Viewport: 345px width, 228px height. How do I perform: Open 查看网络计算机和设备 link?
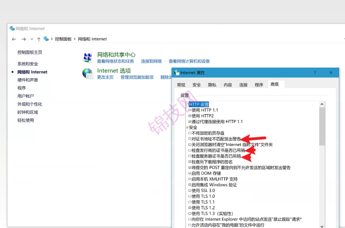[x=189, y=61]
